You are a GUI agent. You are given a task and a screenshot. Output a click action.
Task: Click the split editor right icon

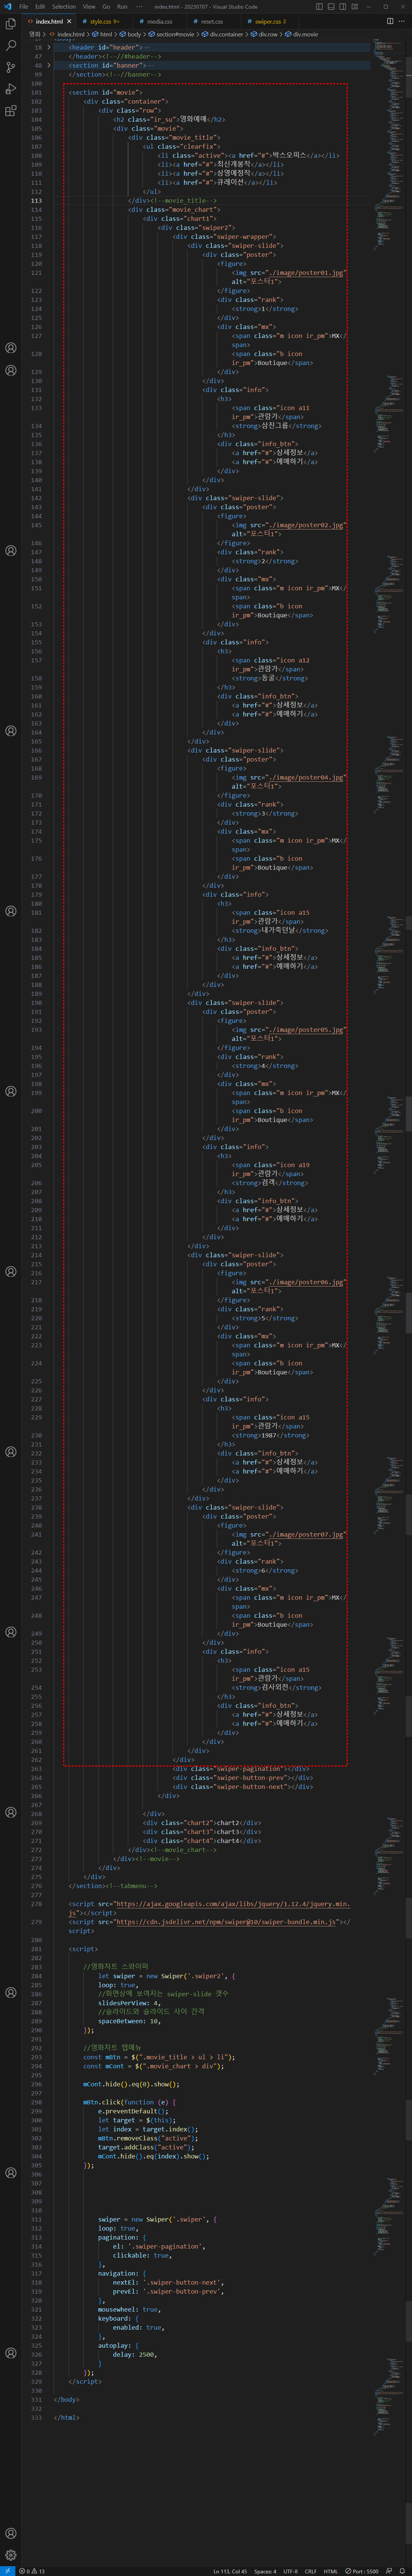click(390, 21)
